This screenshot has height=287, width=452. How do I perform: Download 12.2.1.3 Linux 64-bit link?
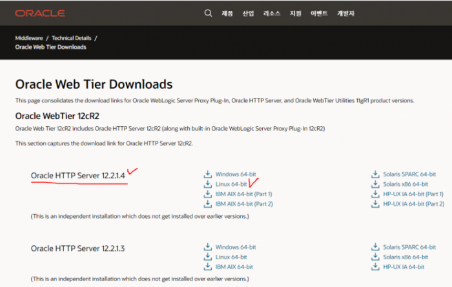click(231, 257)
